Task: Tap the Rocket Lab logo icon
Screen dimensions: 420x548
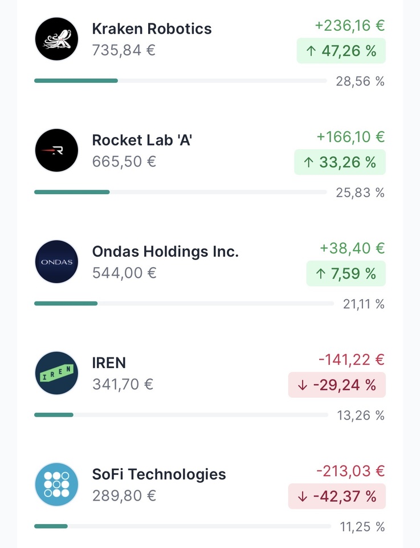Action: (56, 150)
